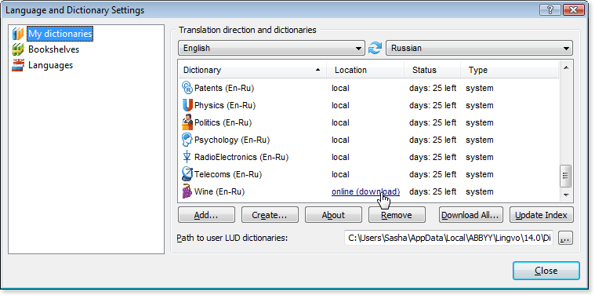The image size is (595, 295).
Task: Open About for the selected dictionary
Action: click(333, 215)
